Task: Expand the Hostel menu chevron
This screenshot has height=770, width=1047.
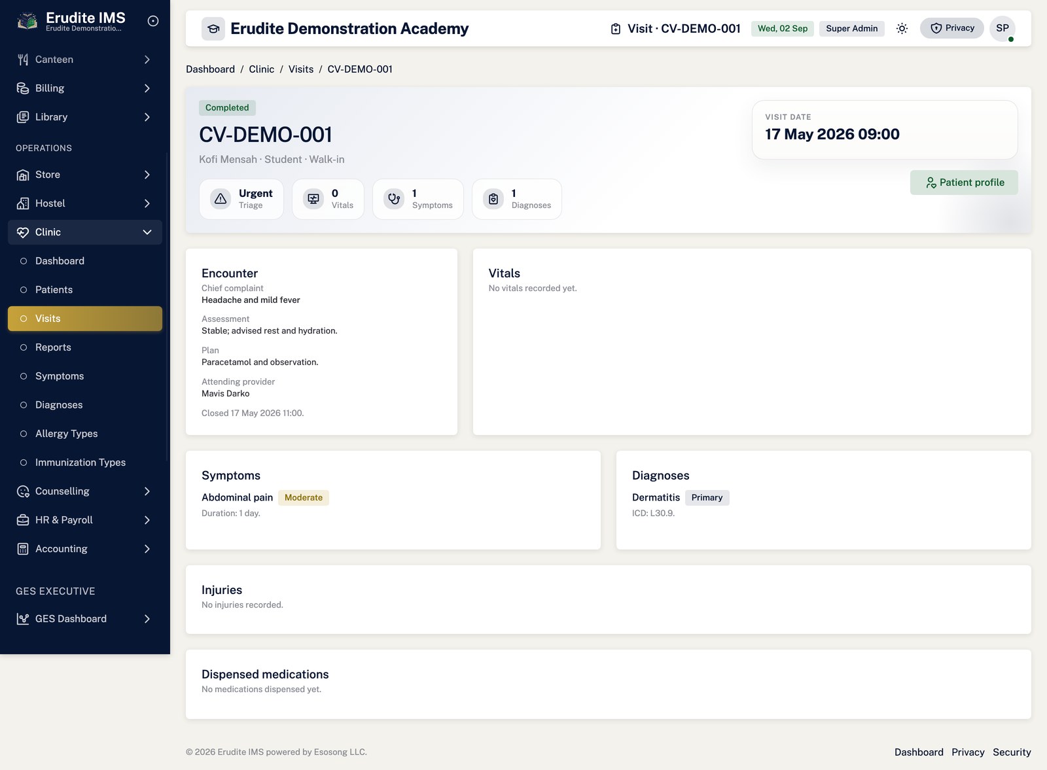Action: pyautogui.click(x=147, y=203)
